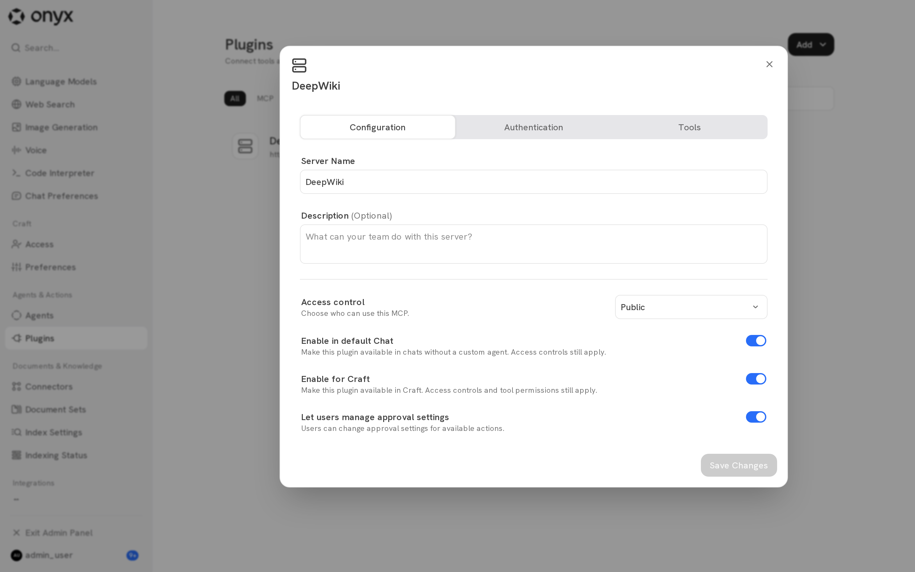The image size is (915, 572).
Task: Click the Chat Preferences icon
Action: 16,195
